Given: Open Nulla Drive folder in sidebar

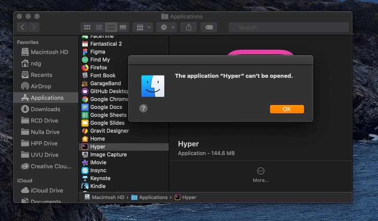Looking at the screenshot, I should 46,132.
